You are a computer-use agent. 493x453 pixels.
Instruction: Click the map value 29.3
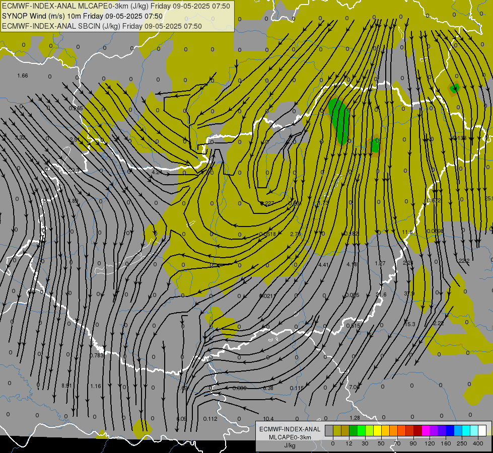(x=74, y=171)
